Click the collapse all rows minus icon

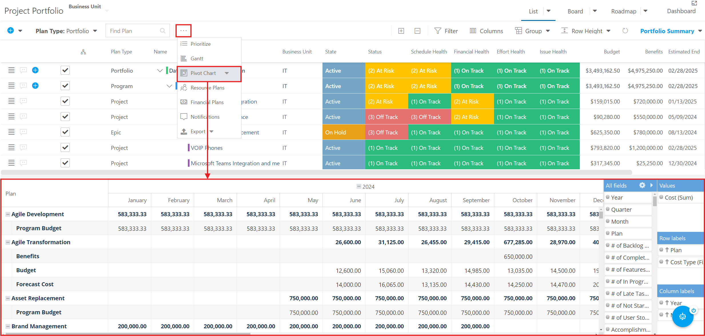[417, 31]
